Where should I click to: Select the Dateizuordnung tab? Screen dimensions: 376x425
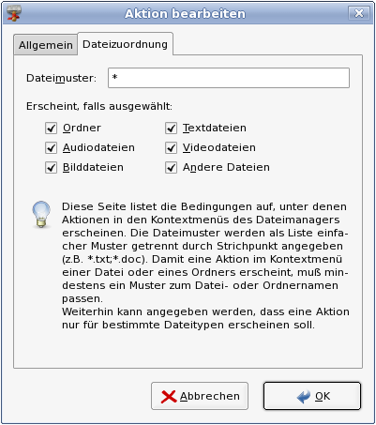tap(125, 44)
